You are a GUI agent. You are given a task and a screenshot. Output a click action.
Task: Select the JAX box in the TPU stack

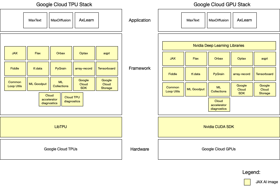tap(15, 53)
